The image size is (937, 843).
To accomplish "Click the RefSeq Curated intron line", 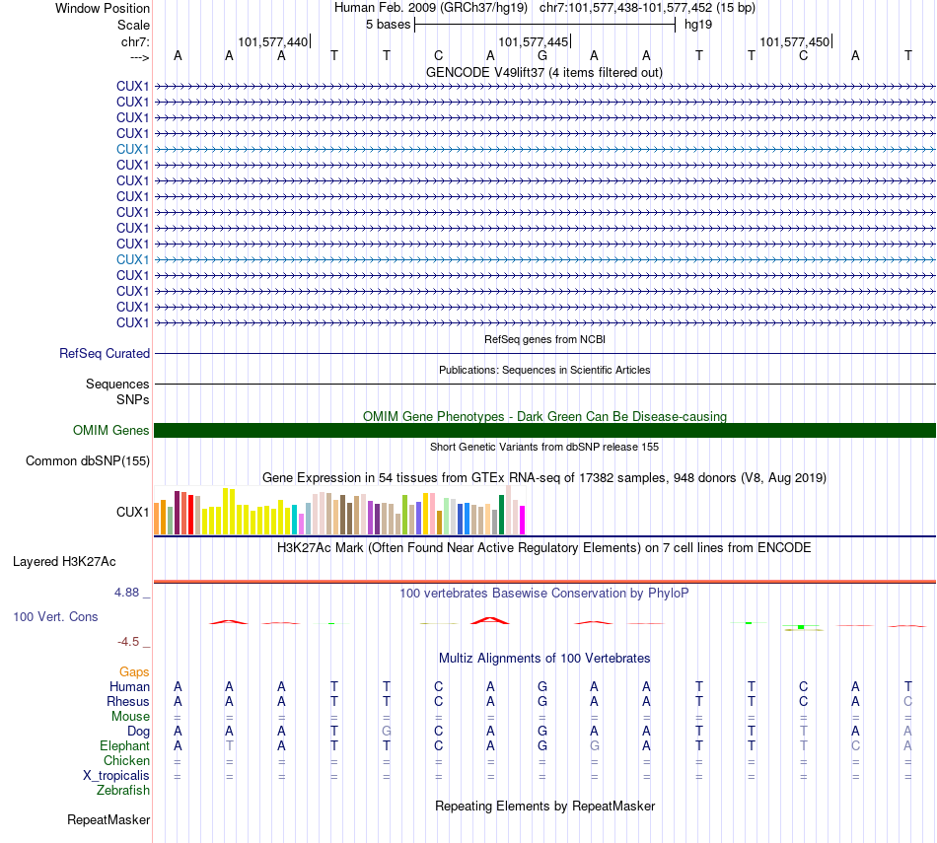I will [544, 354].
